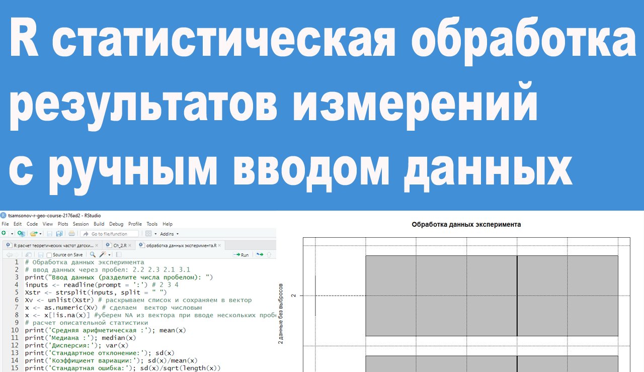The height and width of the screenshot is (372, 644).
Task: Expand the panes layout dropdown arrow
Action: point(155,234)
